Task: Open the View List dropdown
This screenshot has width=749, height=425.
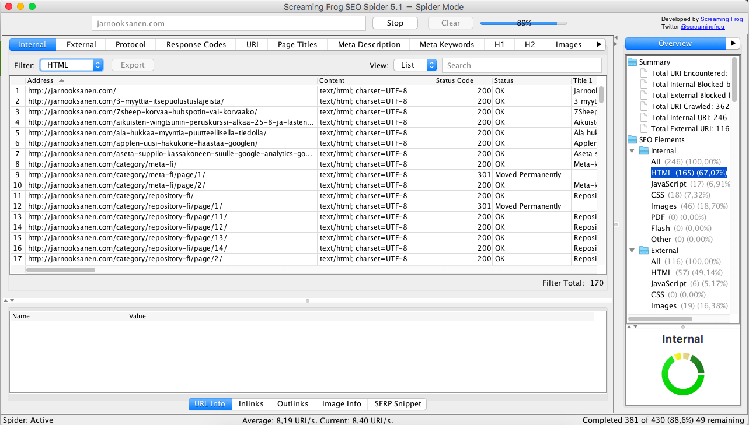Action: (x=415, y=65)
